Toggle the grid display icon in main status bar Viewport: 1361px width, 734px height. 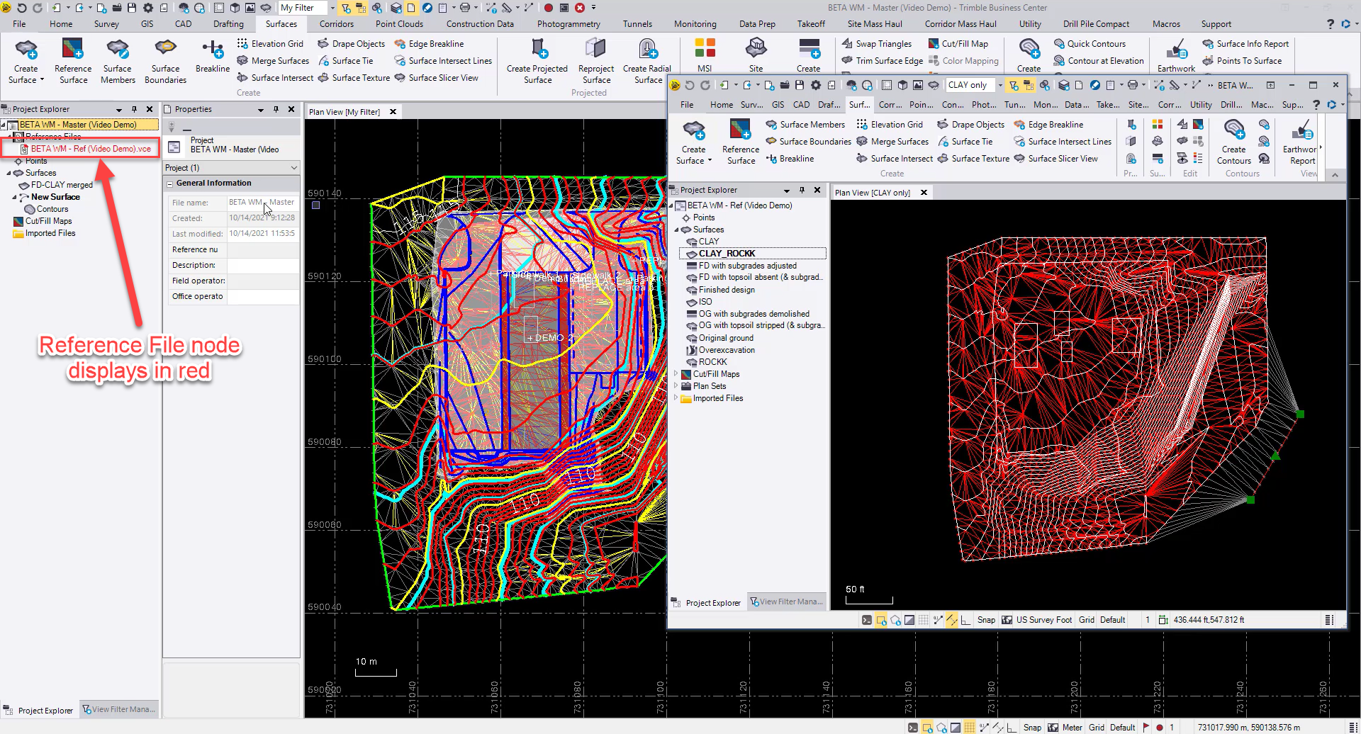pyautogui.click(x=969, y=728)
